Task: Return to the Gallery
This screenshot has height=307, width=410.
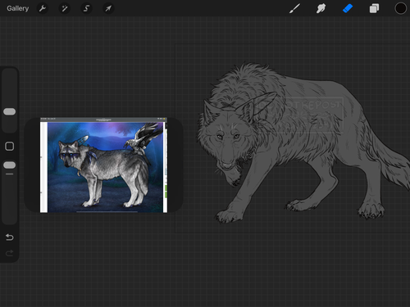Action: pyautogui.click(x=18, y=8)
